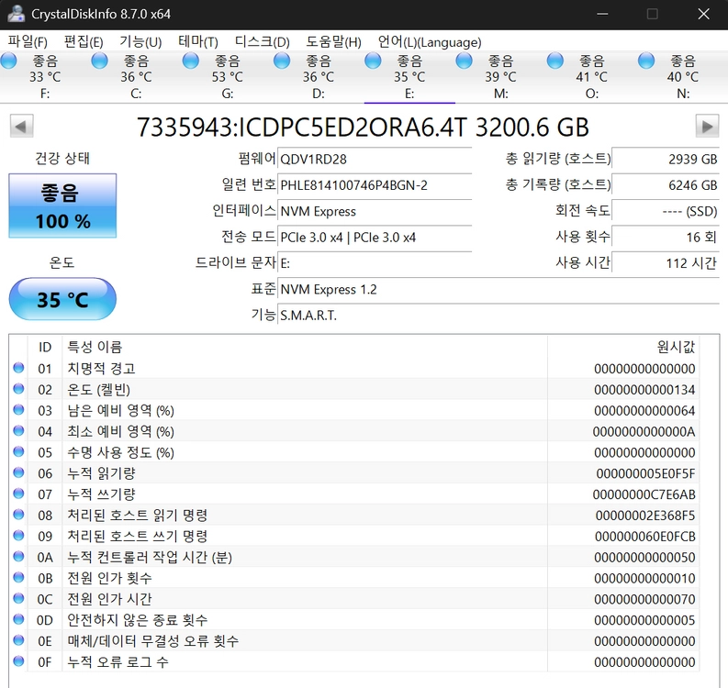Select attribute name 온도 (켈빈)

(x=98, y=390)
